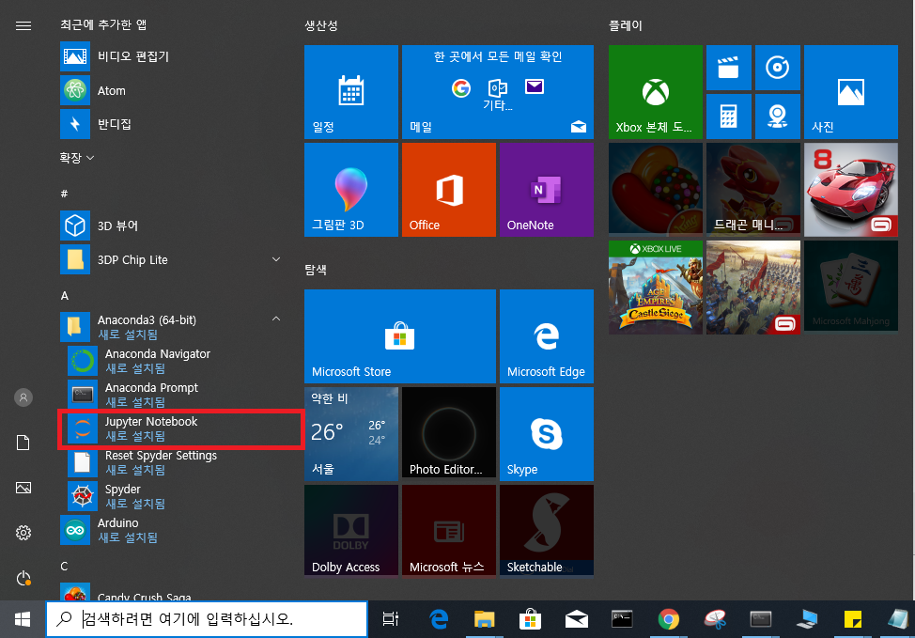Screen dimensions: 915x638
Task: Expand the 확장 recently added list
Action: click(x=76, y=158)
